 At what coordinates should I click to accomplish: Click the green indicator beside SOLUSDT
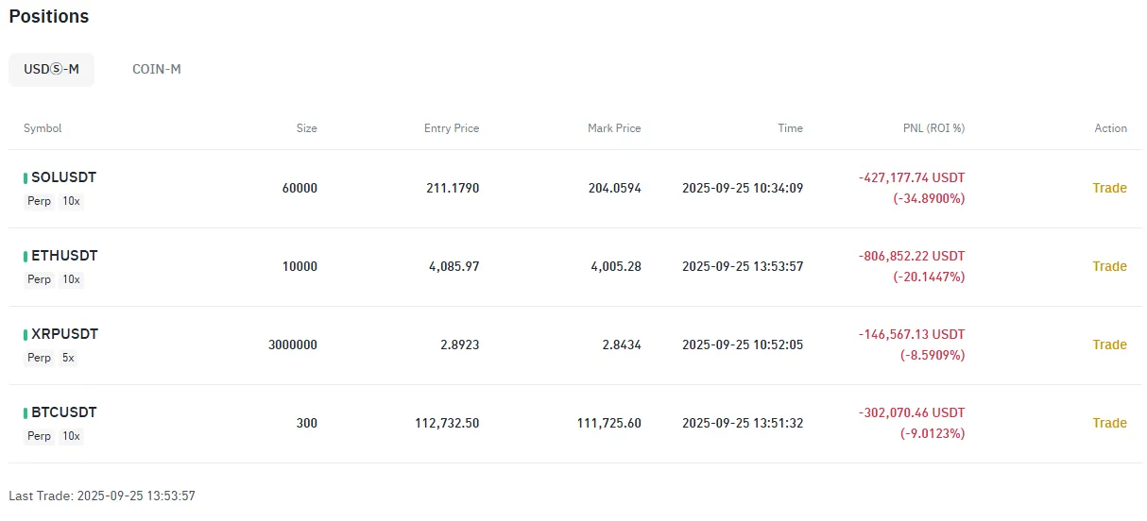pos(26,177)
